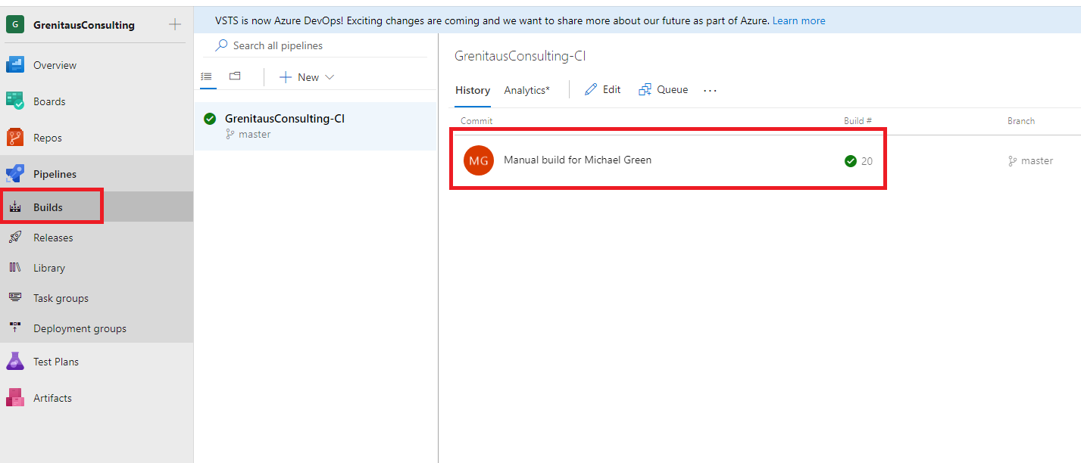Click master under the pipeline name

[255, 134]
